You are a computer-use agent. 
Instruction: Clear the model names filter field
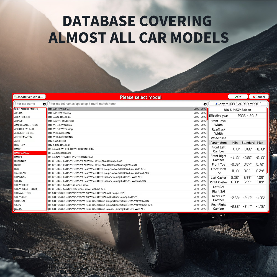click(x=205, y=104)
